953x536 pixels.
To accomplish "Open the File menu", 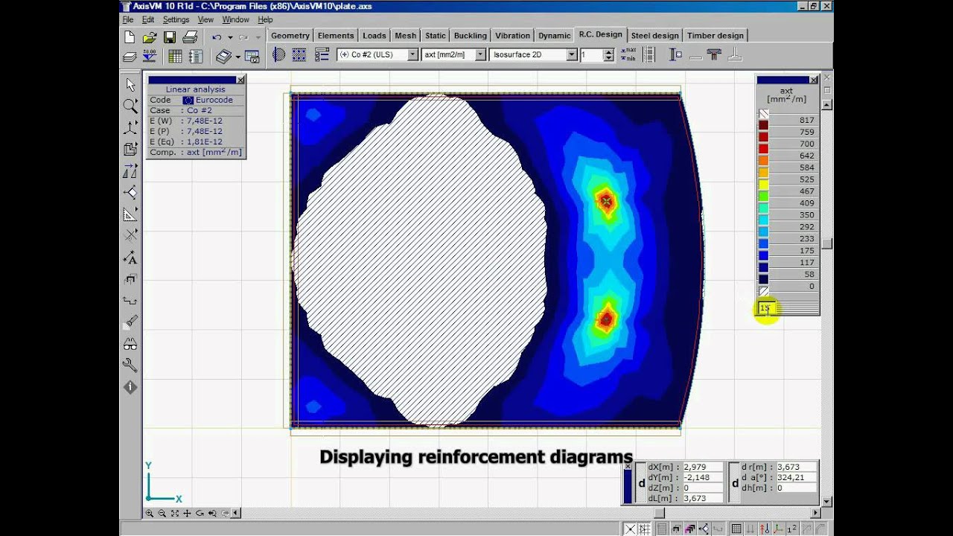I will pyautogui.click(x=128, y=19).
